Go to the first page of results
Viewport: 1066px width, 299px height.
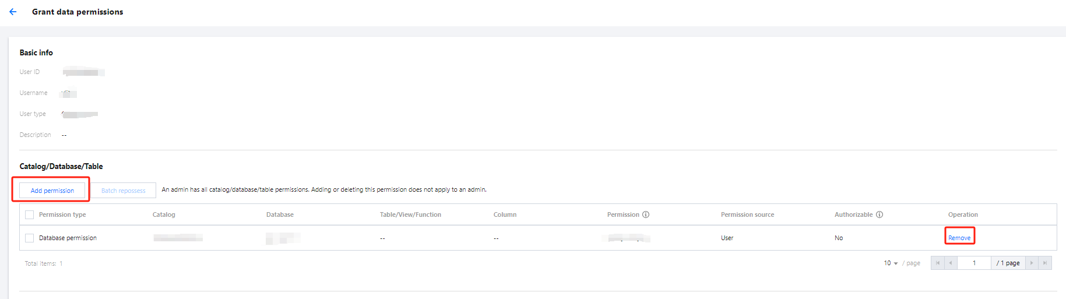pos(937,263)
